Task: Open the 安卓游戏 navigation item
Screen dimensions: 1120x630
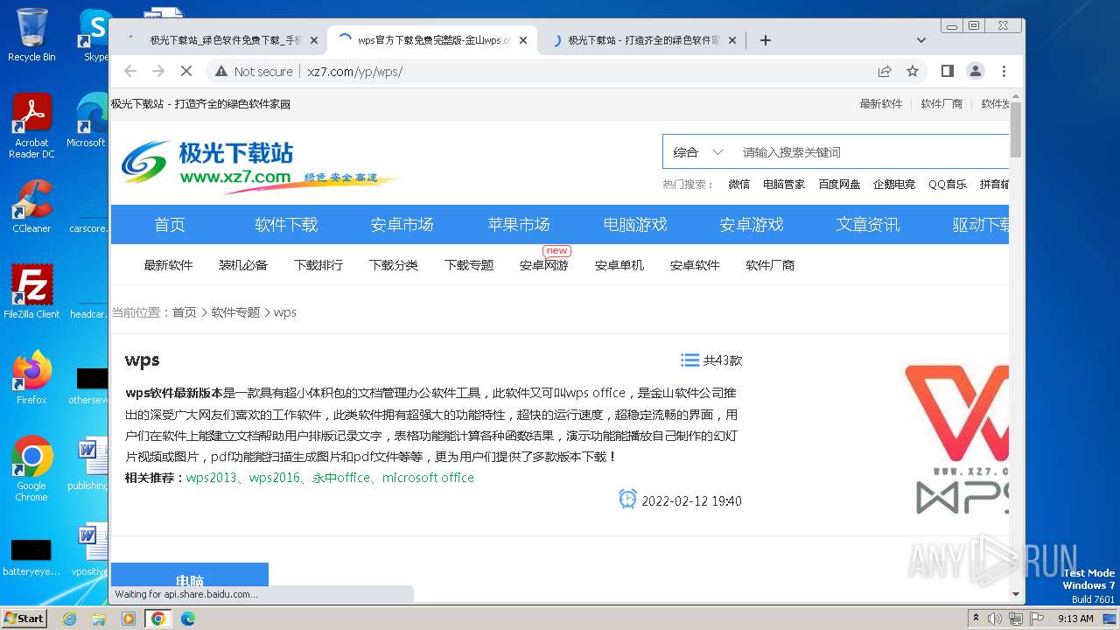Action: coord(752,225)
